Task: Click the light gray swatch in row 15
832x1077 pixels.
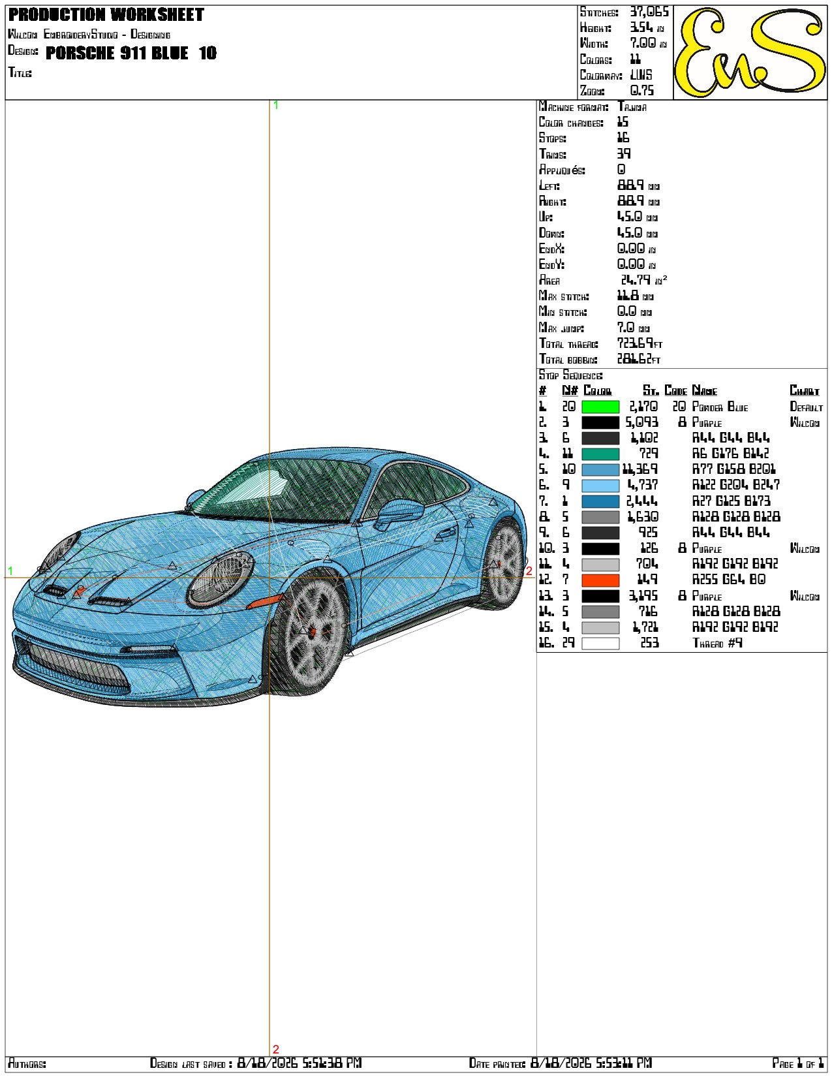Action: pos(600,627)
